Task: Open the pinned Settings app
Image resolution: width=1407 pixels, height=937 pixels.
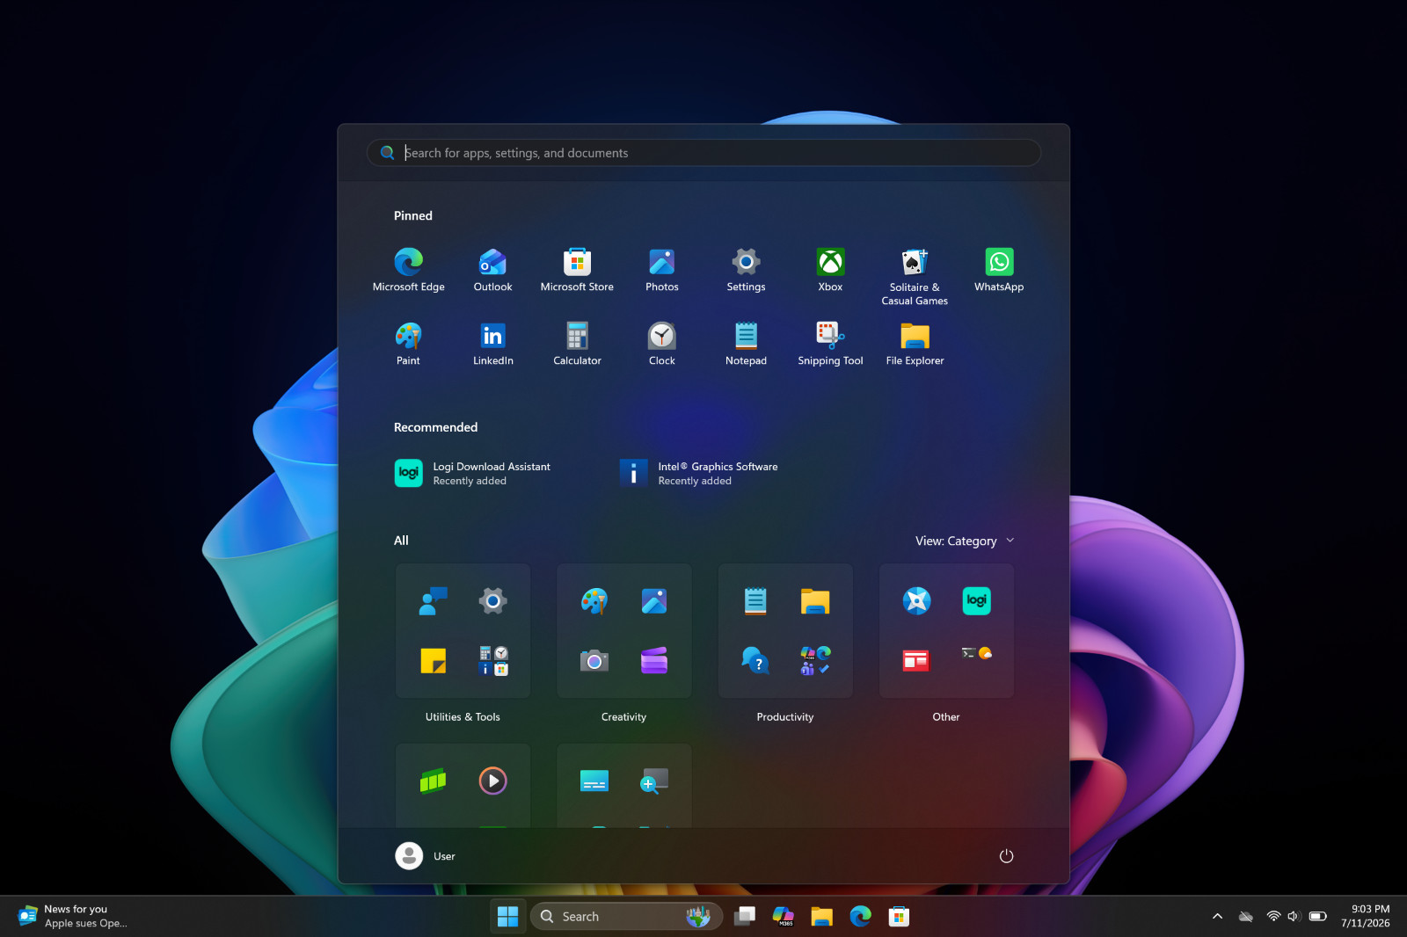Action: [746, 270]
